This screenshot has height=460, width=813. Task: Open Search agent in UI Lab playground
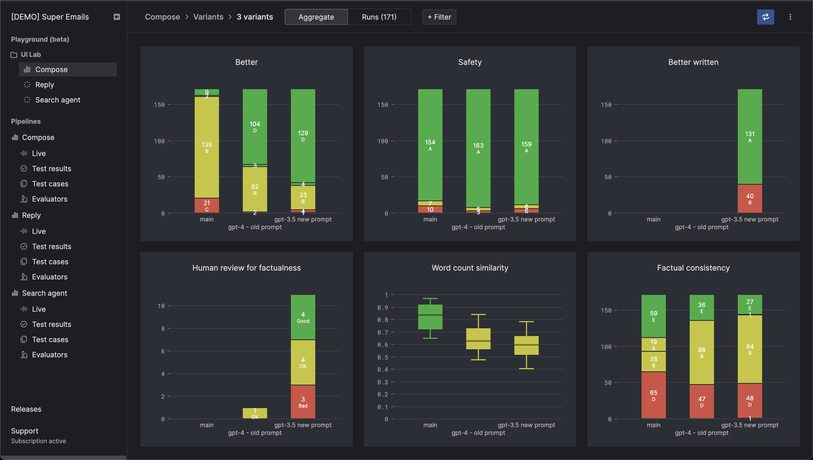[68, 100]
